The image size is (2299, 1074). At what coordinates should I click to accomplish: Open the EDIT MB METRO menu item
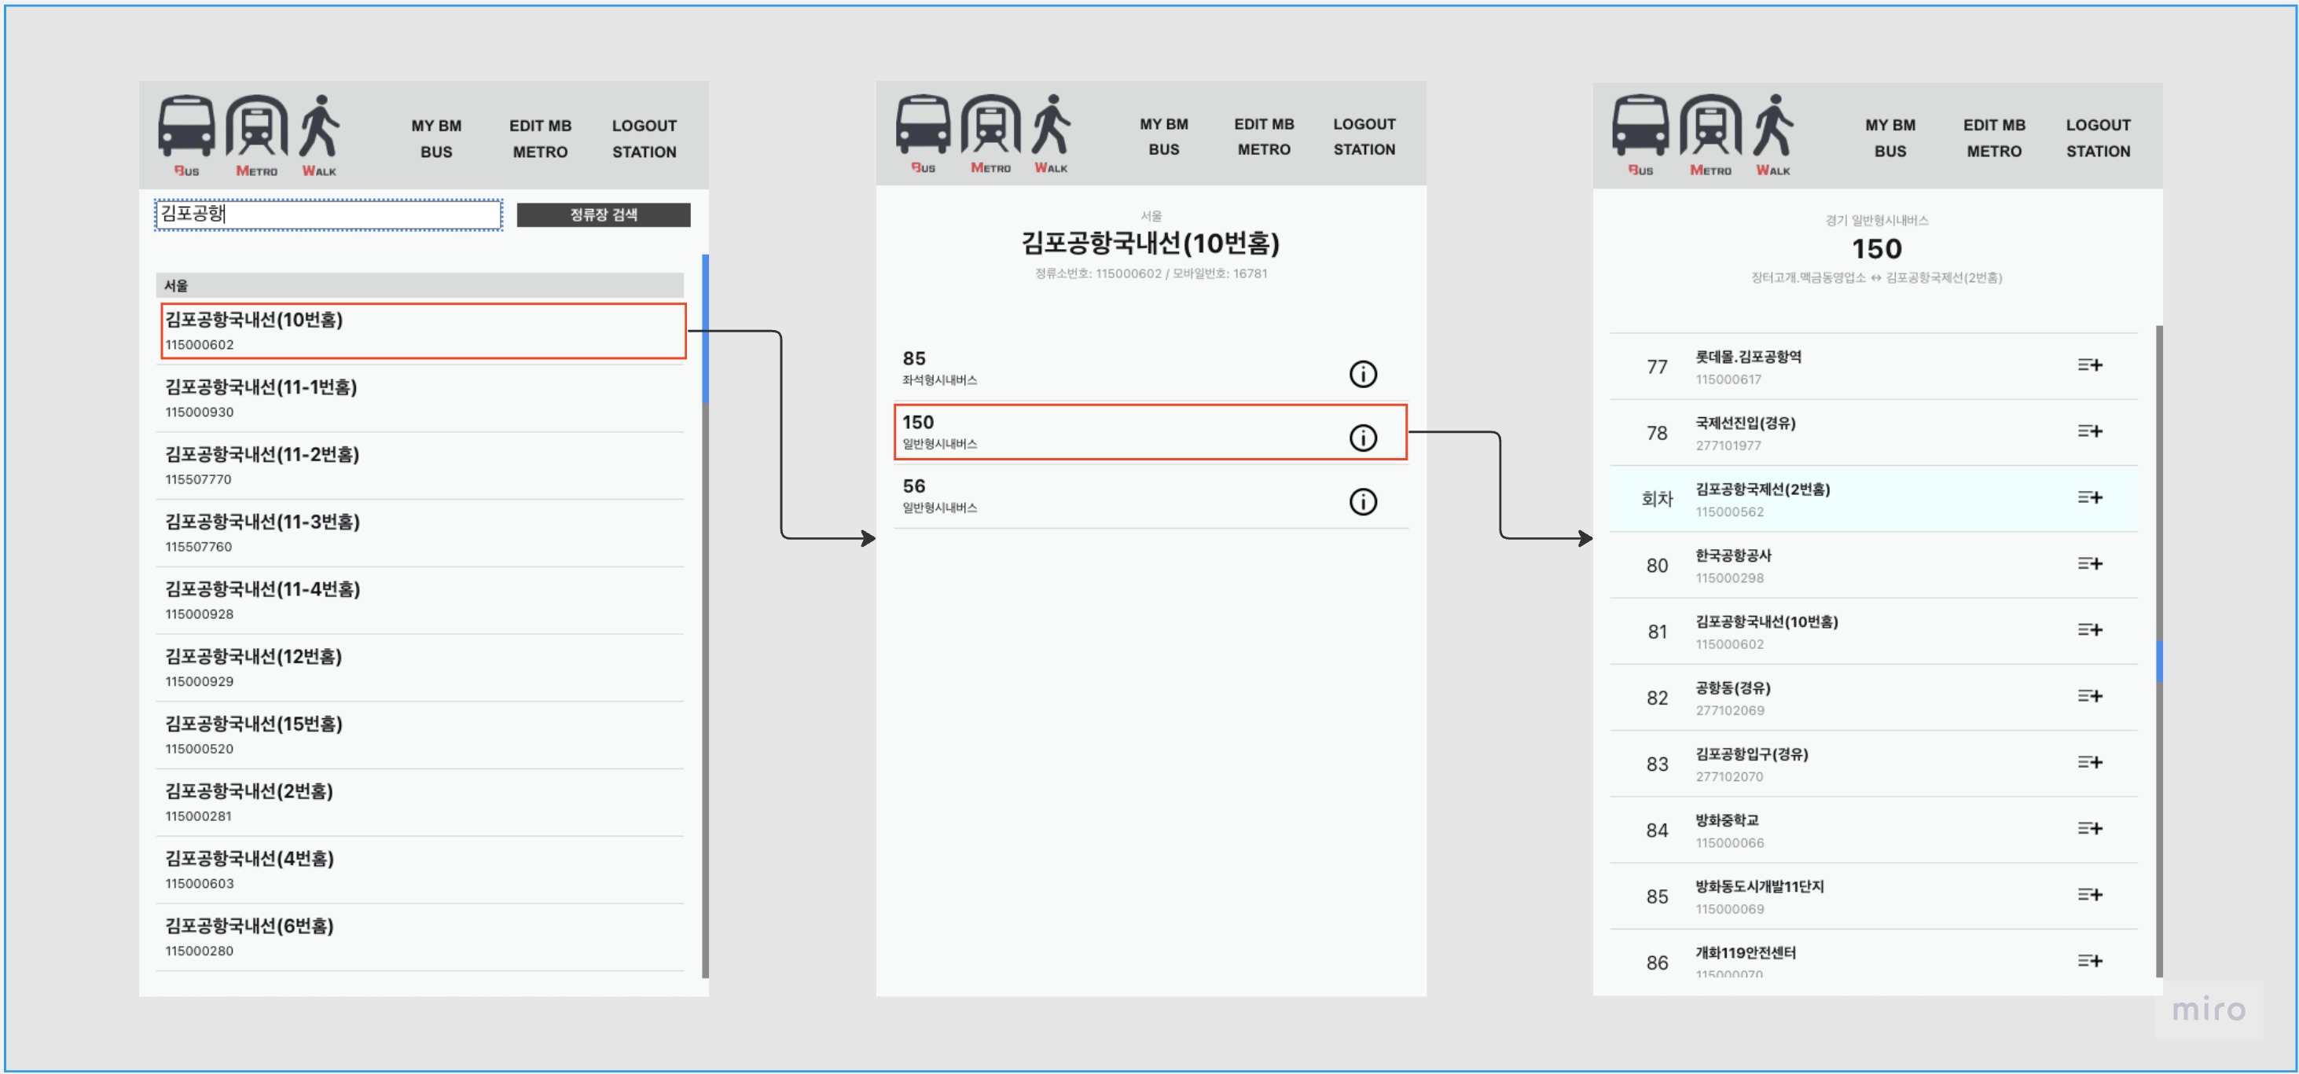[540, 138]
